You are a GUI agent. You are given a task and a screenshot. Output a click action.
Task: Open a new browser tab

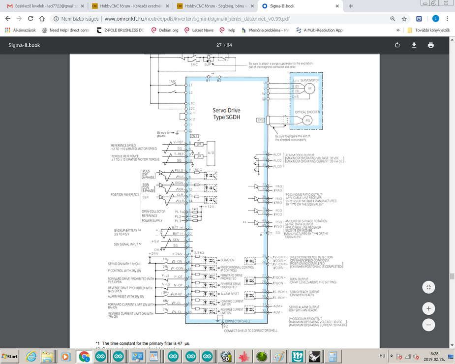tap(351, 6)
